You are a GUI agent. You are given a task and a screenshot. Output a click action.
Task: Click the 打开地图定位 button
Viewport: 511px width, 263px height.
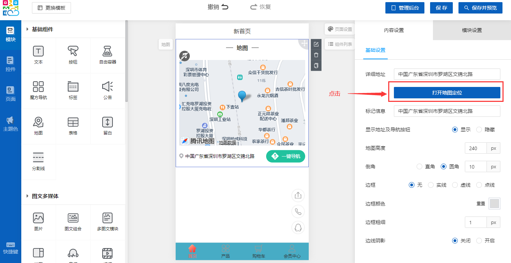pyautogui.click(x=447, y=93)
